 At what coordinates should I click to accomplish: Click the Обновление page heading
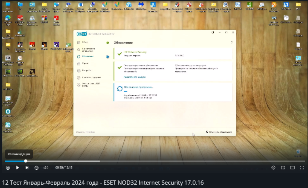point(123,42)
